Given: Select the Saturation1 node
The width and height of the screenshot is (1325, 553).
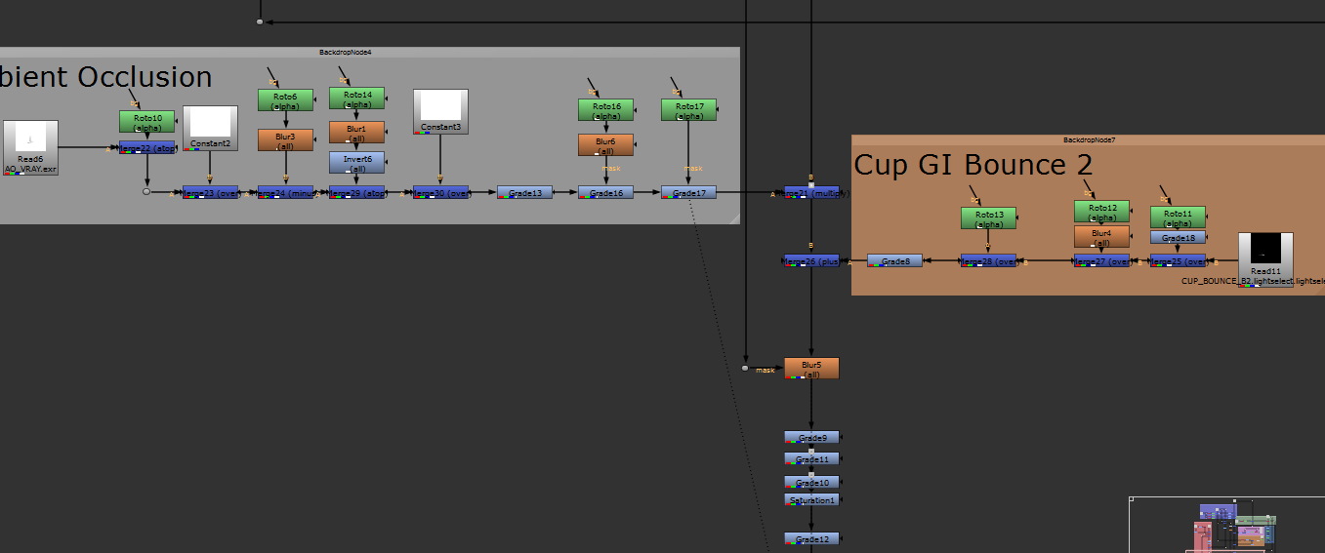Looking at the screenshot, I should pos(811,500).
